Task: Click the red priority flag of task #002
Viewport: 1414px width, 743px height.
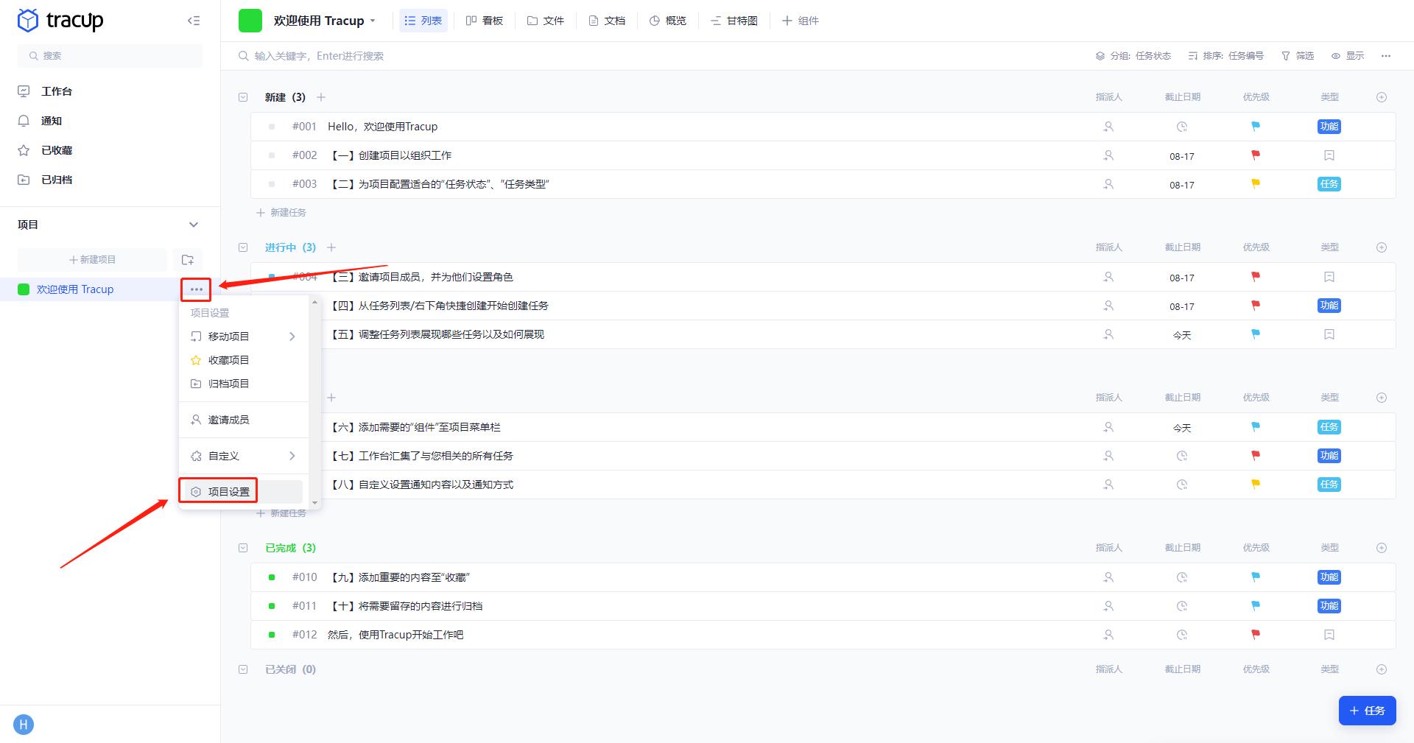Action: pos(1256,155)
